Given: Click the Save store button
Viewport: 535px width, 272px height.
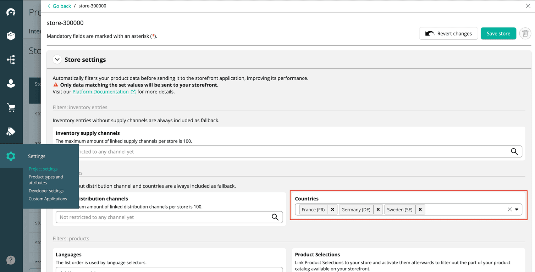Looking at the screenshot, I should (x=498, y=33).
